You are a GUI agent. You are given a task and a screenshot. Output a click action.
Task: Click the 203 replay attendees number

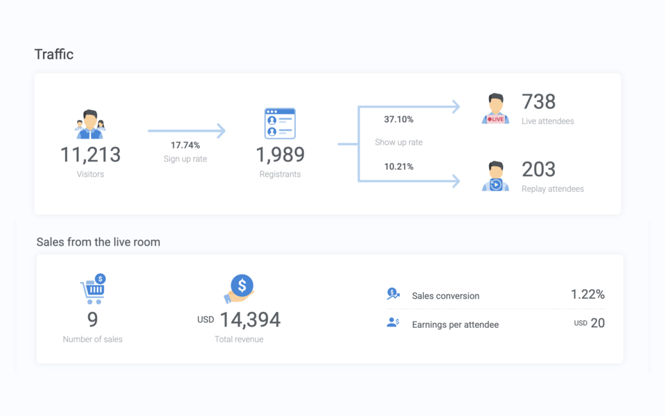539,169
